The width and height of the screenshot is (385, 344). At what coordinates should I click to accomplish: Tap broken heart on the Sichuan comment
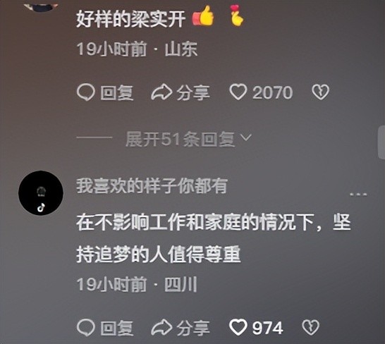point(310,327)
